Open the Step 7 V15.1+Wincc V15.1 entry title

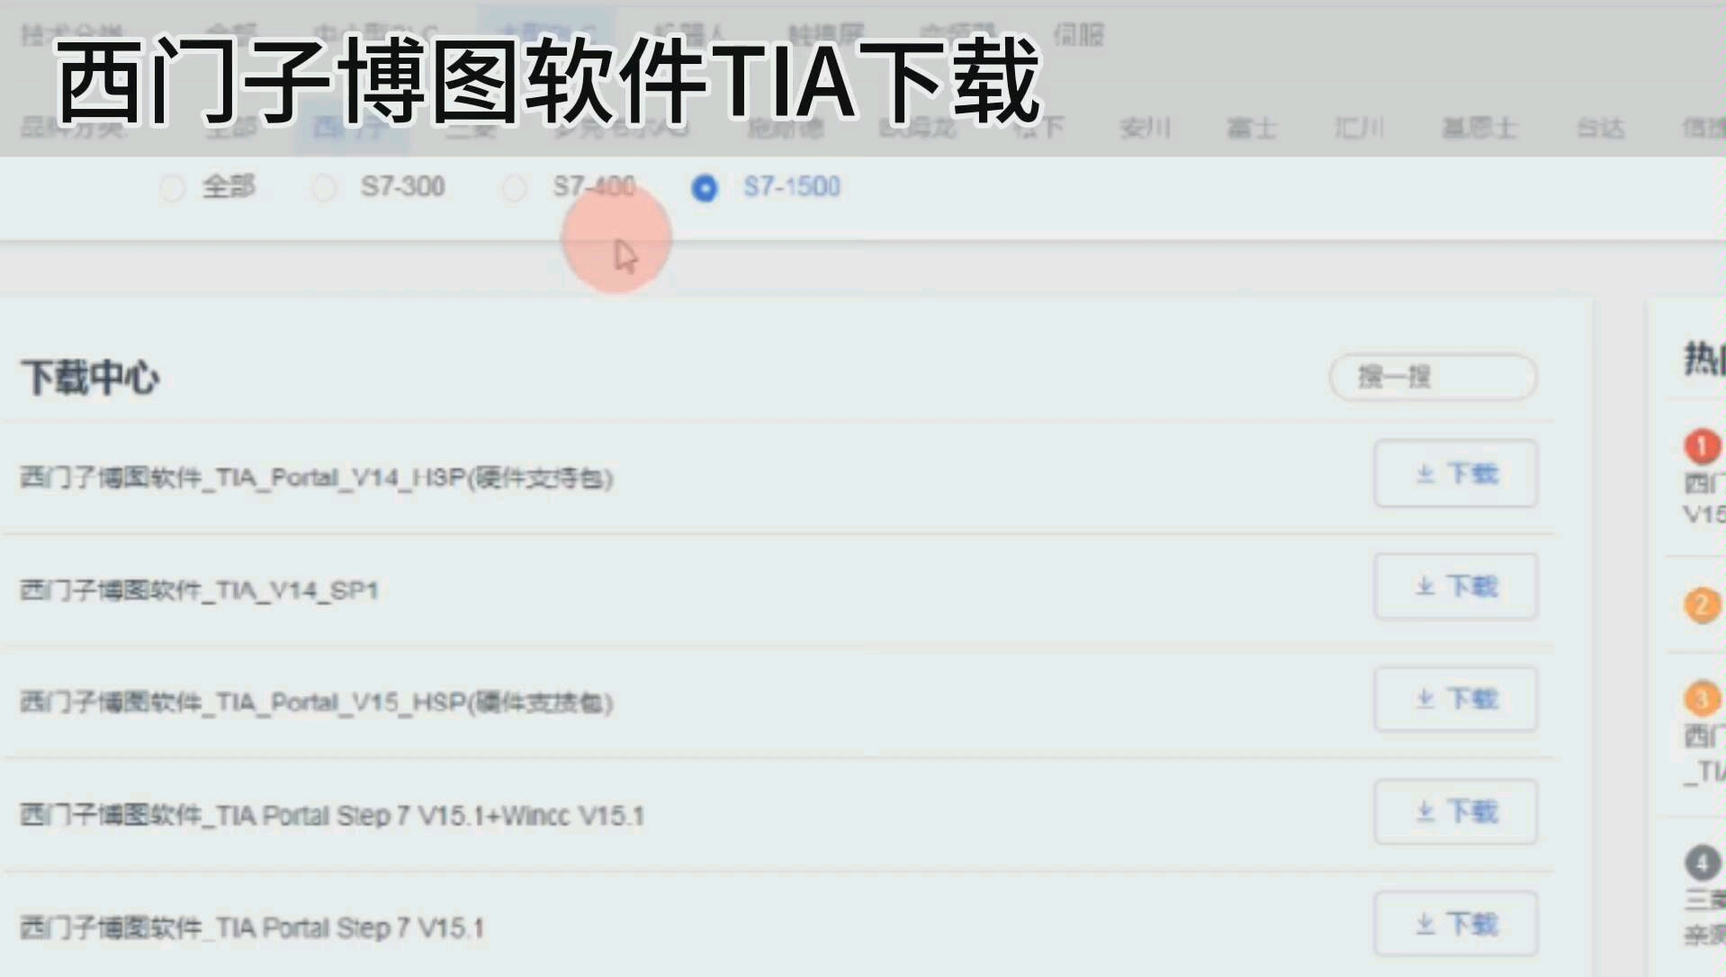[332, 815]
